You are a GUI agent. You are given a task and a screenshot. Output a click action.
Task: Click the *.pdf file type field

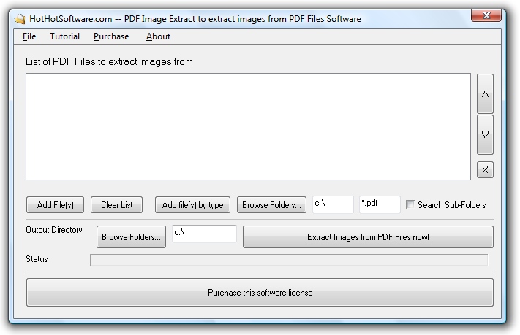pos(380,204)
